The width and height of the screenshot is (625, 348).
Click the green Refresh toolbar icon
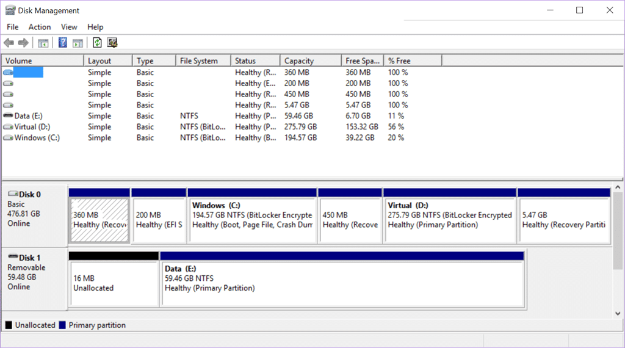click(97, 43)
